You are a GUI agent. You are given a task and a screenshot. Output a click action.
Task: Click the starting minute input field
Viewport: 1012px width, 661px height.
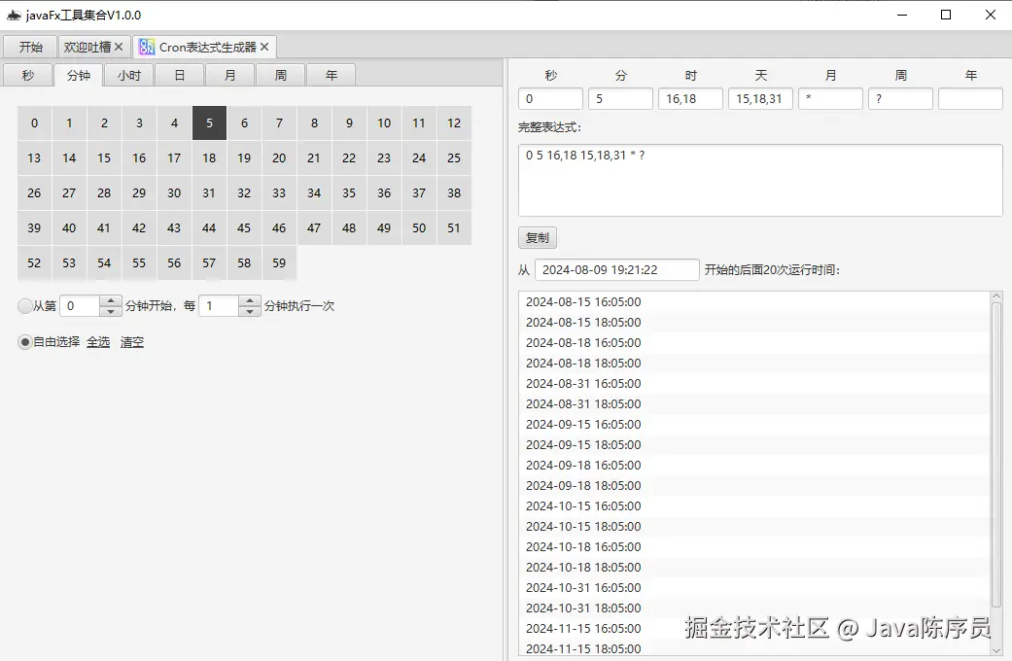tap(80, 306)
